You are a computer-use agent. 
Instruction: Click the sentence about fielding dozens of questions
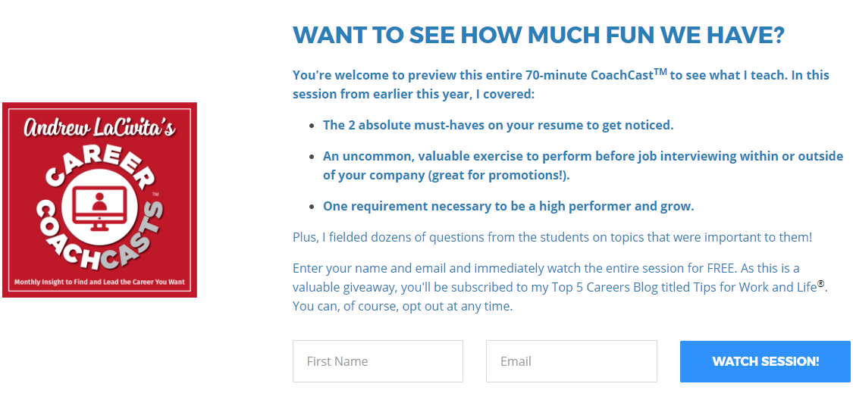[x=552, y=237]
